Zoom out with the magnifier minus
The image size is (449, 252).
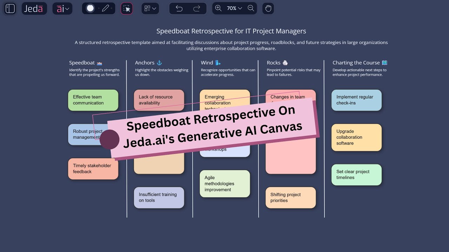click(x=251, y=8)
